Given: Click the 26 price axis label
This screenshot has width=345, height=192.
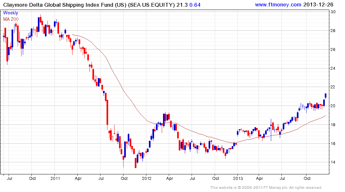Looking at the screenshot, I should [333, 49].
